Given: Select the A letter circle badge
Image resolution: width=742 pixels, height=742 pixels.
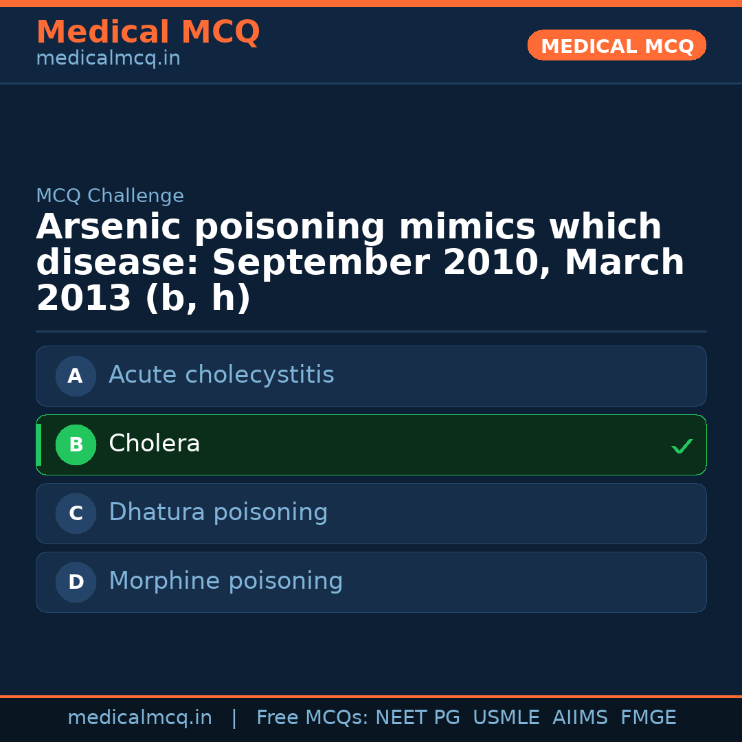Looking at the screenshot, I should [x=76, y=376].
